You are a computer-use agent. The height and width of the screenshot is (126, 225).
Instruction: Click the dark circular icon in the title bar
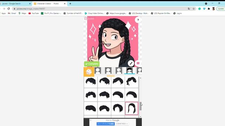(206, 3)
